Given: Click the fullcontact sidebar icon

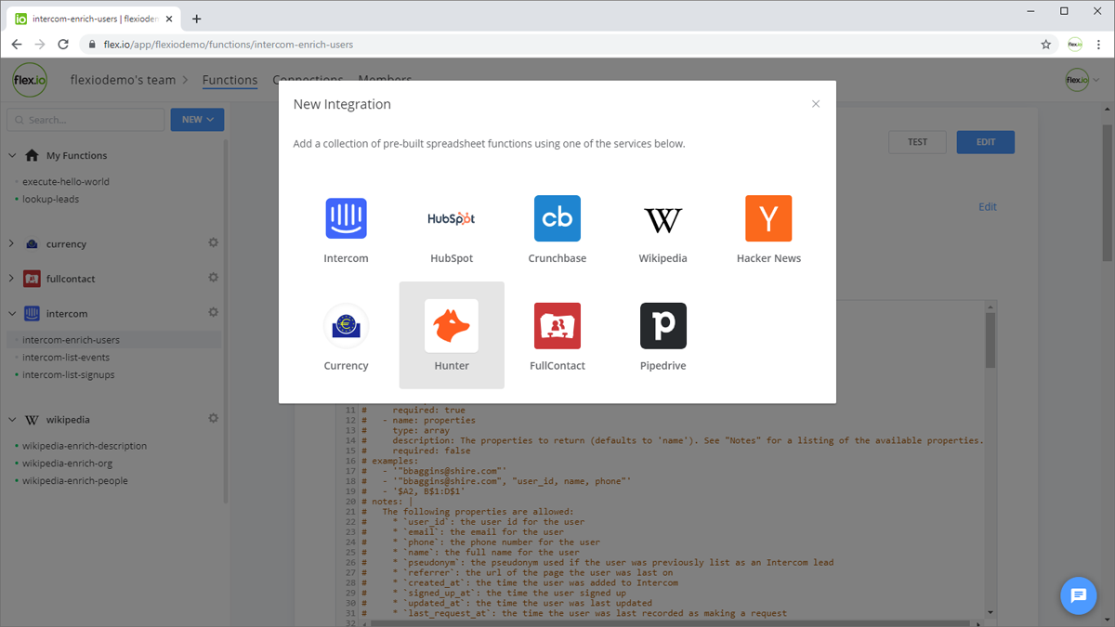Looking at the screenshot, I should [32, 279].
